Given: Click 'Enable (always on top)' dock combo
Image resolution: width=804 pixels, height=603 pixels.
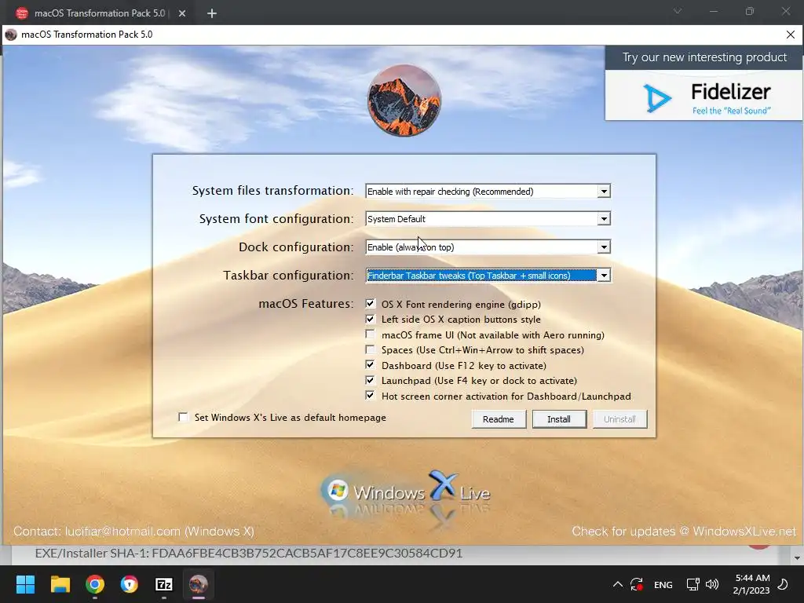Looking at the screenshot, I should click(488, 247).
